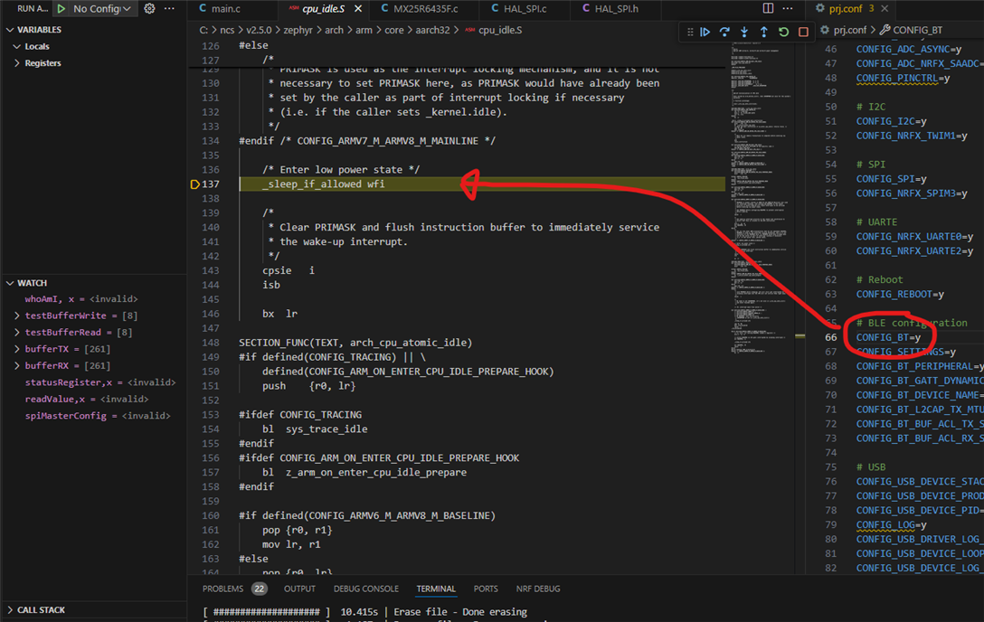Restart the debug session

(784, 32)
